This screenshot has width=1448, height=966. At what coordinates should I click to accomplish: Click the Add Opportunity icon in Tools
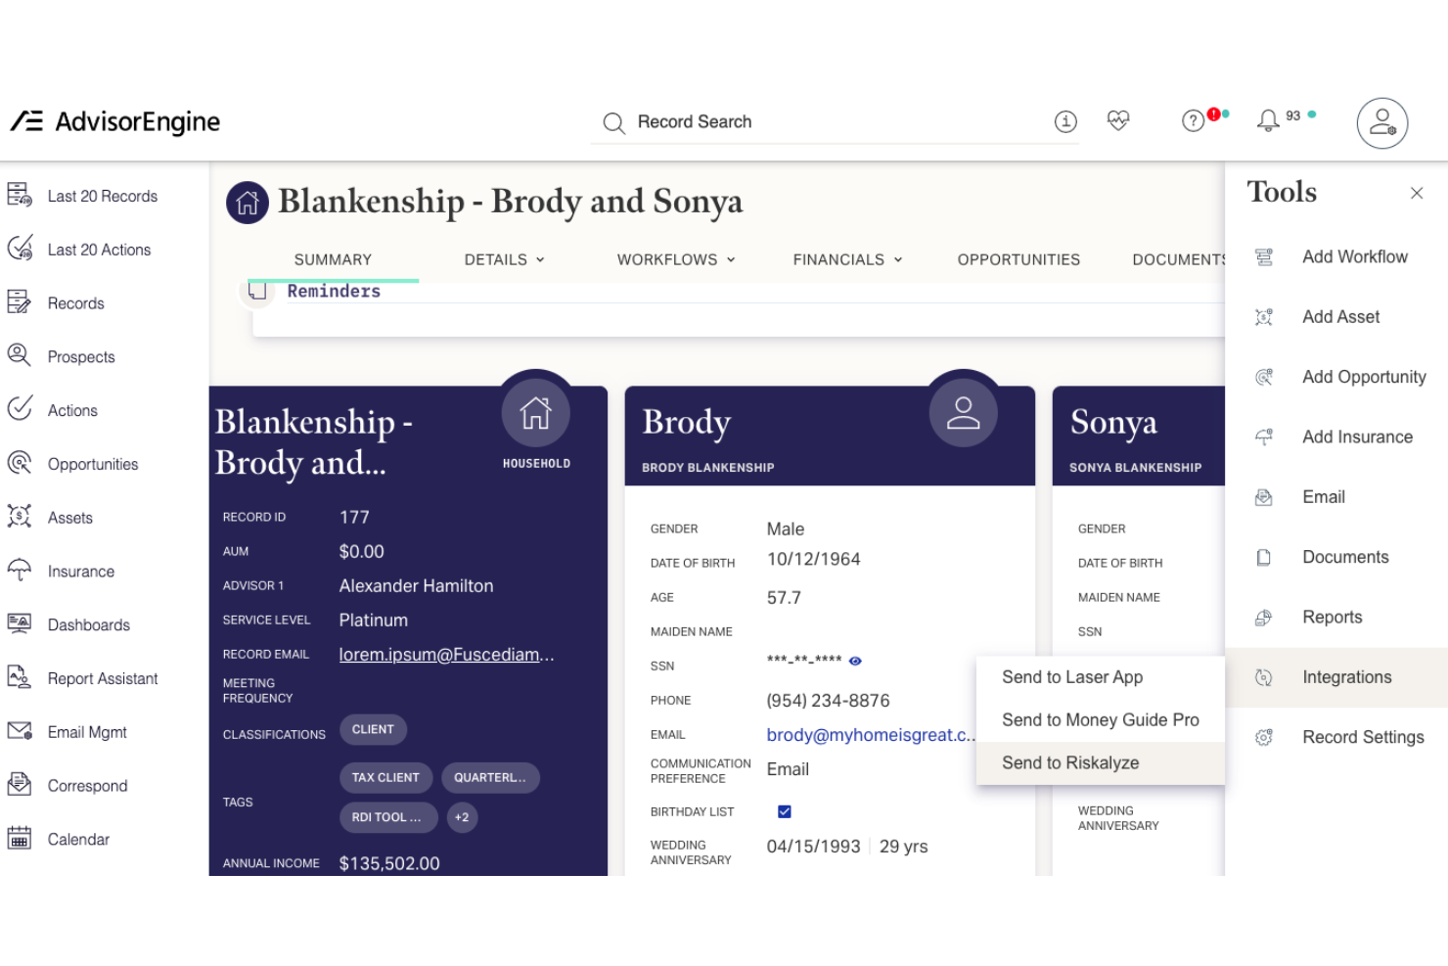pos(1264,377)
